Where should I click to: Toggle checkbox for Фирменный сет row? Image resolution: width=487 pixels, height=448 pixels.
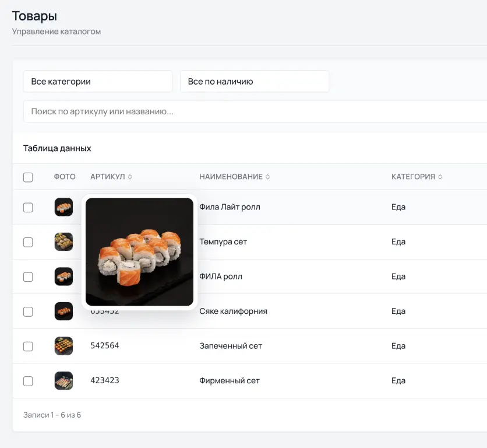[x=28, y=381]
